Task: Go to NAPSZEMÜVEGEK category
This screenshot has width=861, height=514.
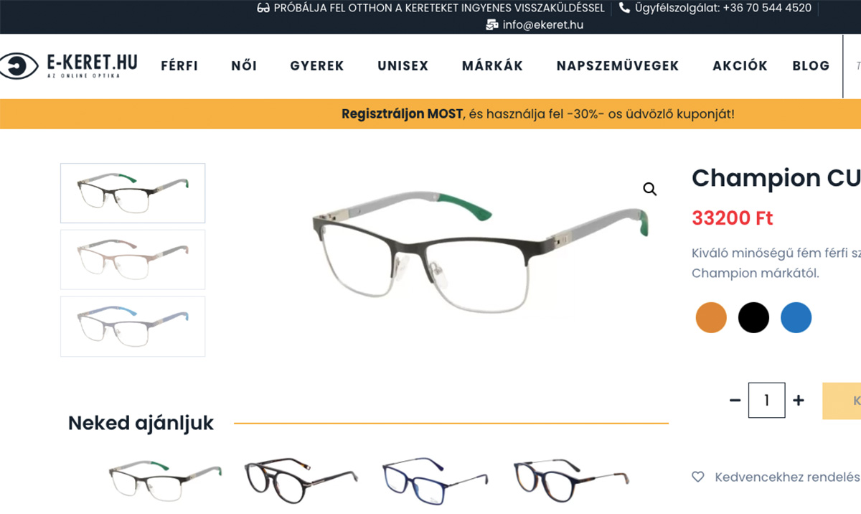Action: (x=618, y=66)
